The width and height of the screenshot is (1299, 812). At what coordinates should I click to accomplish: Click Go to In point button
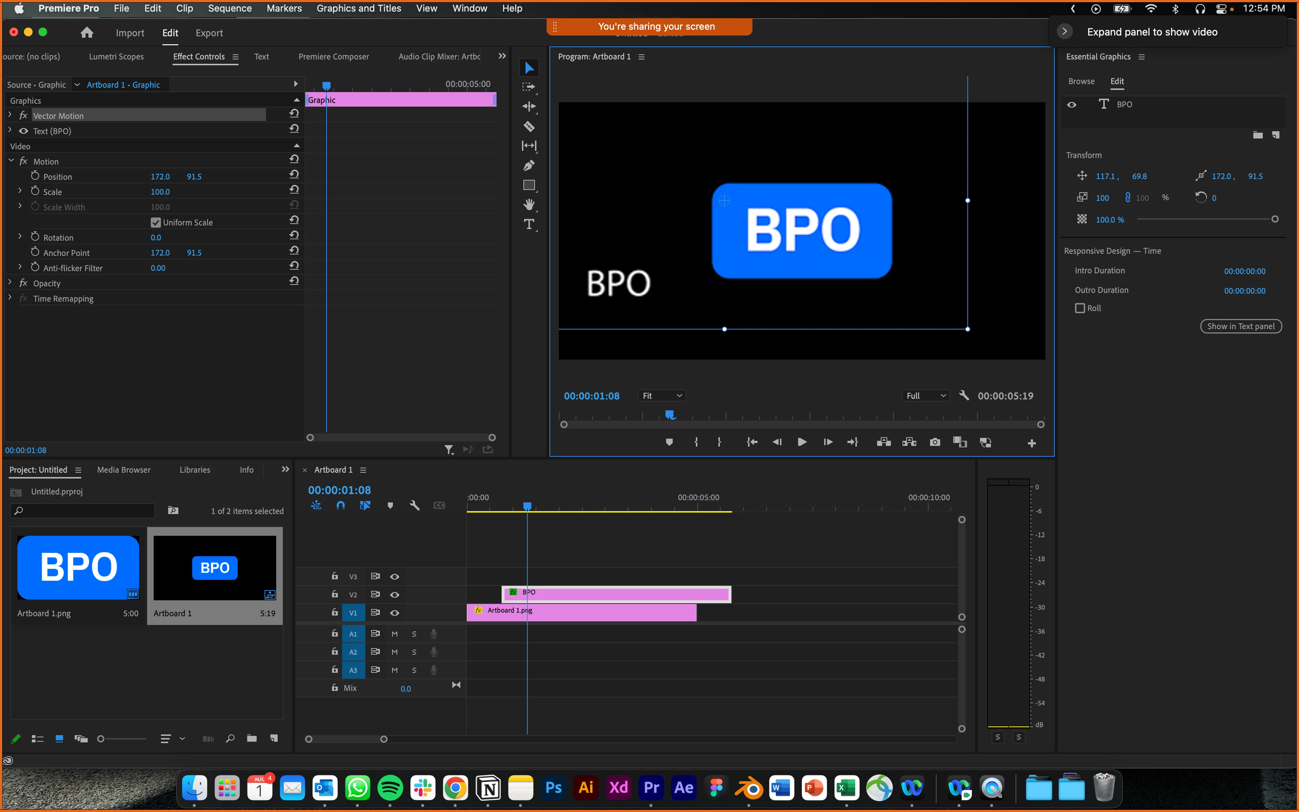[x=752, y=442]
